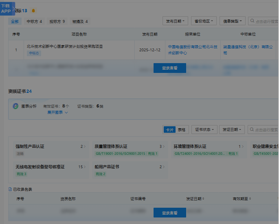Click 登录查看 button in bidding table
This screenshot has height=224, width=279.
[170, 68]
